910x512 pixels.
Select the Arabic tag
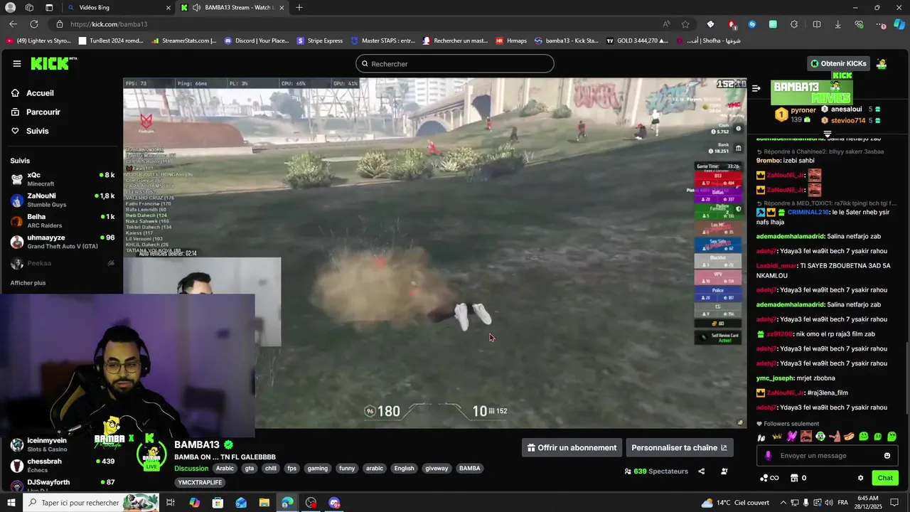pyautogui.click(x=225, y=468)
